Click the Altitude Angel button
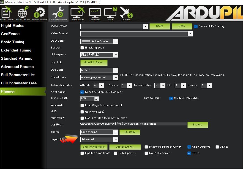The width and height of the screenshot is (243, 169). pos(125,147)
